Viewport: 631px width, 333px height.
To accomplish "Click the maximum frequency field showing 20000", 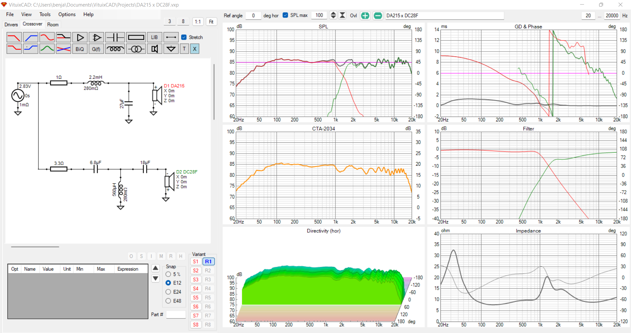I will [x=612, y=15].
